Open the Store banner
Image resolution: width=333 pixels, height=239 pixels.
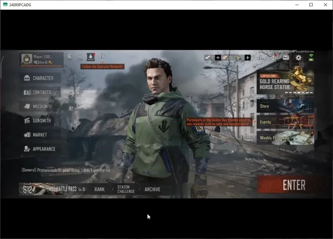click(x=285, y=106)
